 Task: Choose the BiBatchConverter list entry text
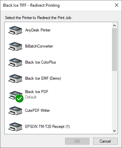point(39,46)
